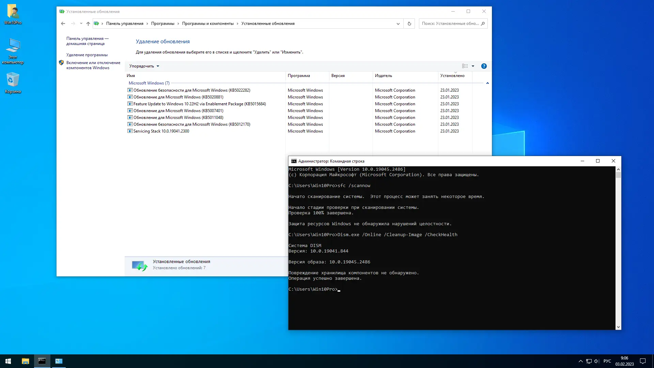
Task: Click the speaker icon in the system tray
Action: (x=597, y=361)
